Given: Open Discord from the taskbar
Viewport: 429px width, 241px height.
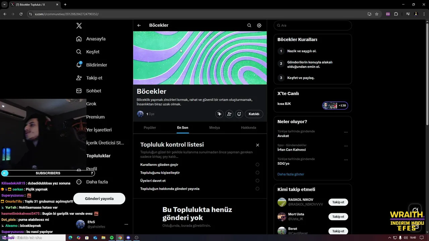Looking at the screenshot, I should pos(128,238).
